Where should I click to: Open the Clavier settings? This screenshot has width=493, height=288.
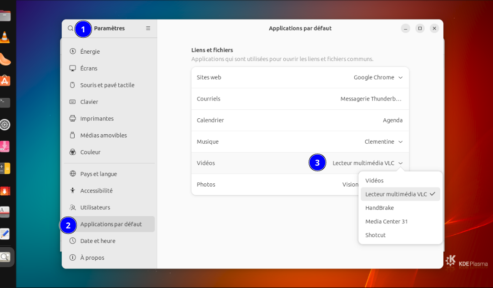pos(110,101)
